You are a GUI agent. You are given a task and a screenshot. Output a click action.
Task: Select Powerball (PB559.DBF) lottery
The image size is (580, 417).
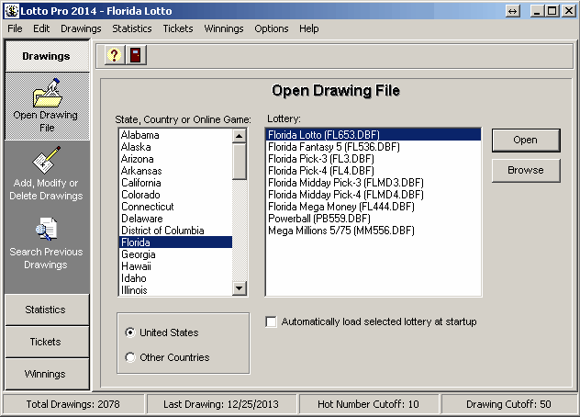click(374, 219)
